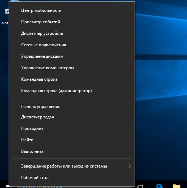The image size is (187, 188).
Task: Open File Explorer folder taskbar icon
Action: [176, 186]
